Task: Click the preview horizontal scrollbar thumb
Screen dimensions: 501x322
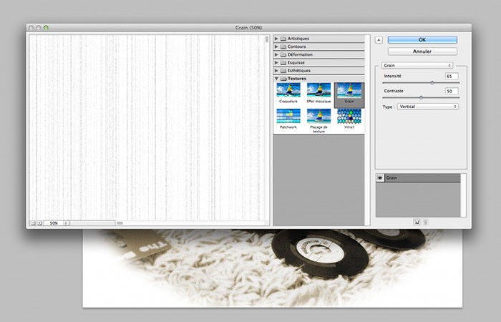Action: pos(120,223)
